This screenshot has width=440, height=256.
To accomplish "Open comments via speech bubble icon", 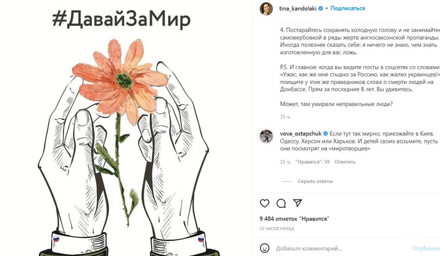I will click(281, 203).
